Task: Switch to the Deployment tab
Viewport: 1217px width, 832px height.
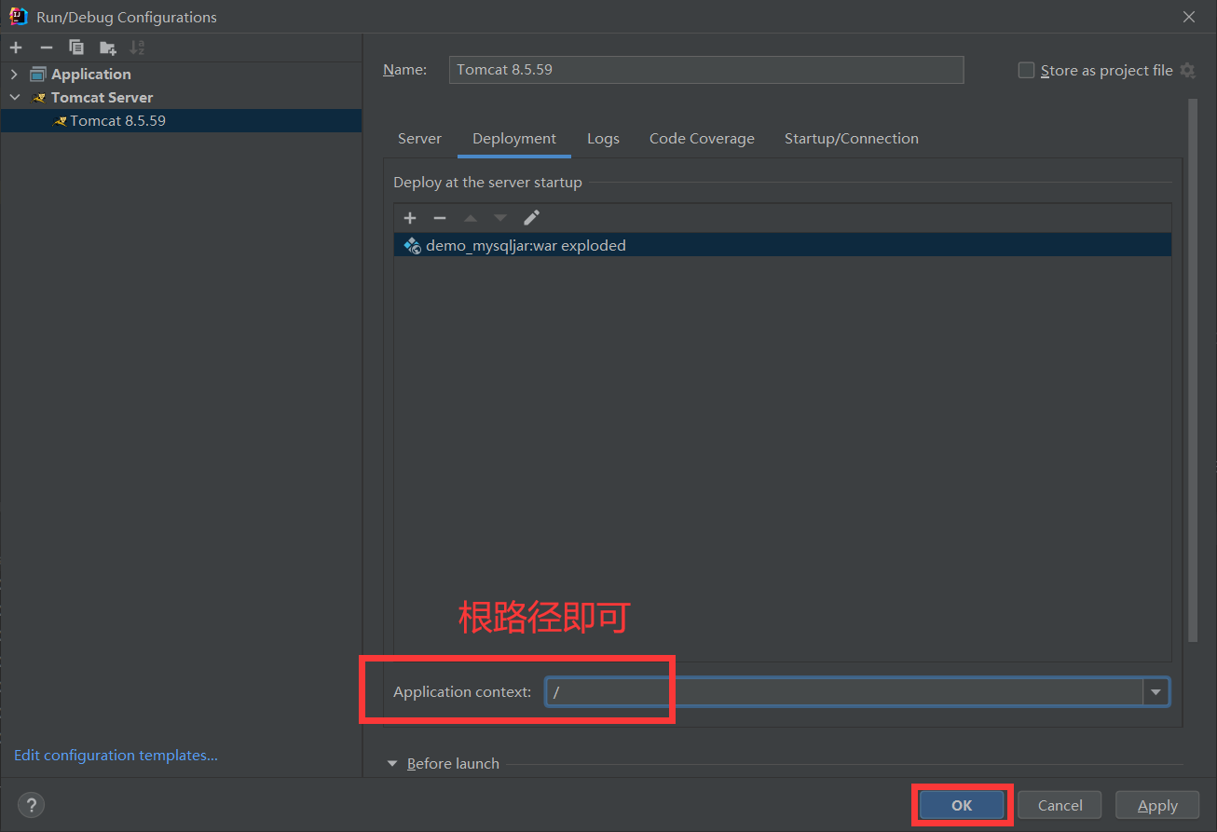Action: pos(514,138)
